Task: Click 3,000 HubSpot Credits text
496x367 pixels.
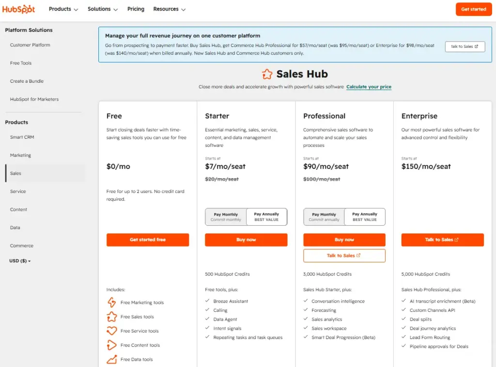Action: point(327,274)
